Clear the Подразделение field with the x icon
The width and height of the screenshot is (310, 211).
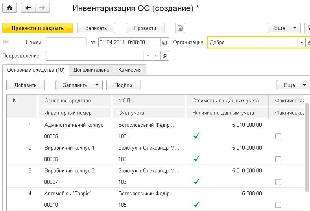pos(156,56)
